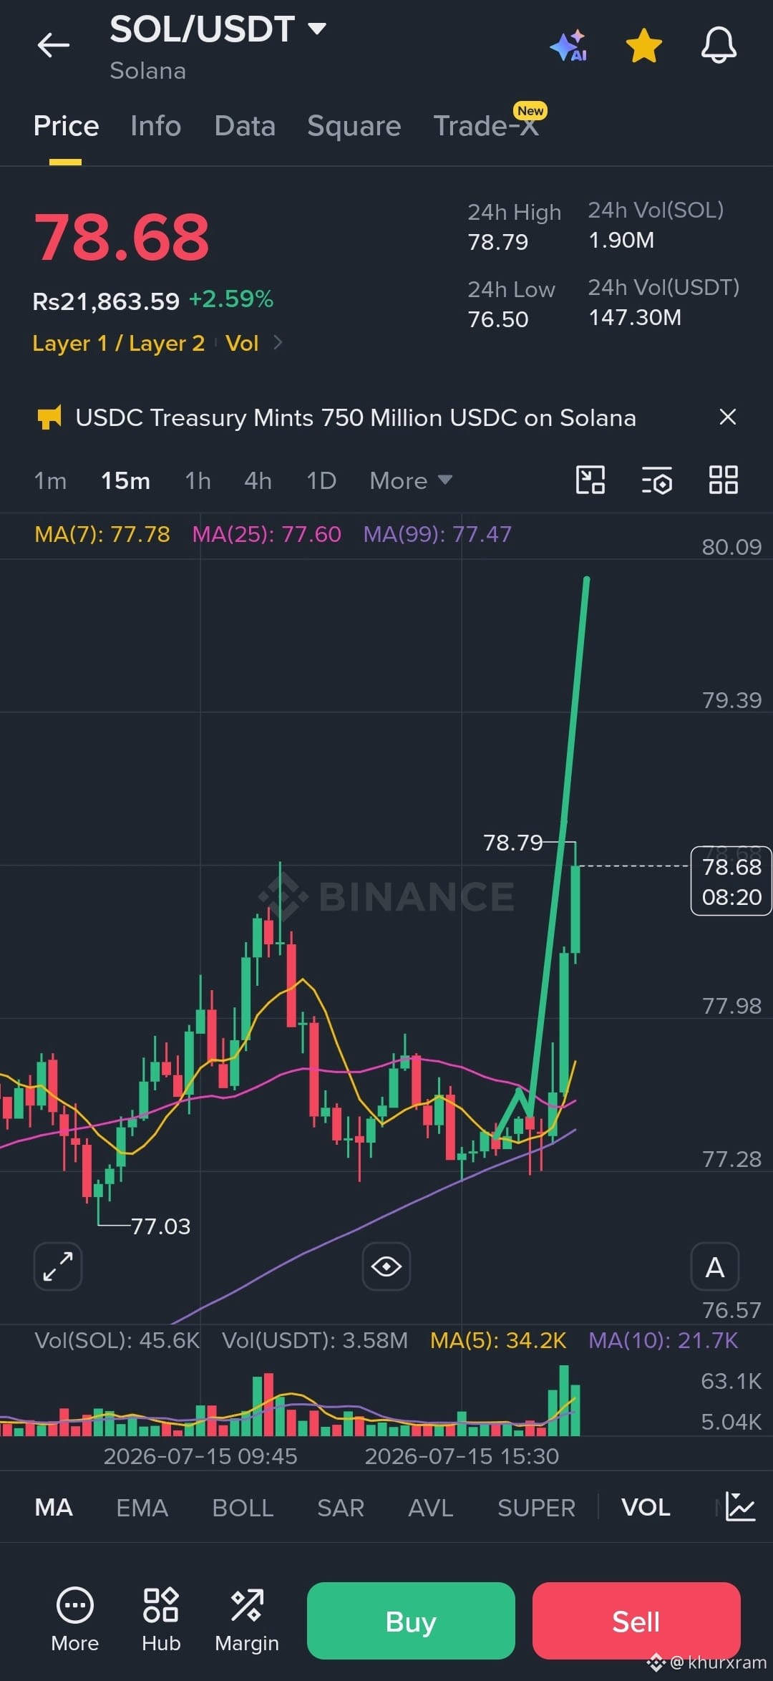This screenshot has width=773, height=1681.
Task: Toggle the favorite star for SOL/USDT
Action: [x=643, y=46]
